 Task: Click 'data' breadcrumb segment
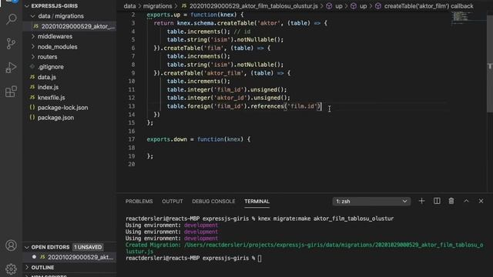click(x=129, y=6)
